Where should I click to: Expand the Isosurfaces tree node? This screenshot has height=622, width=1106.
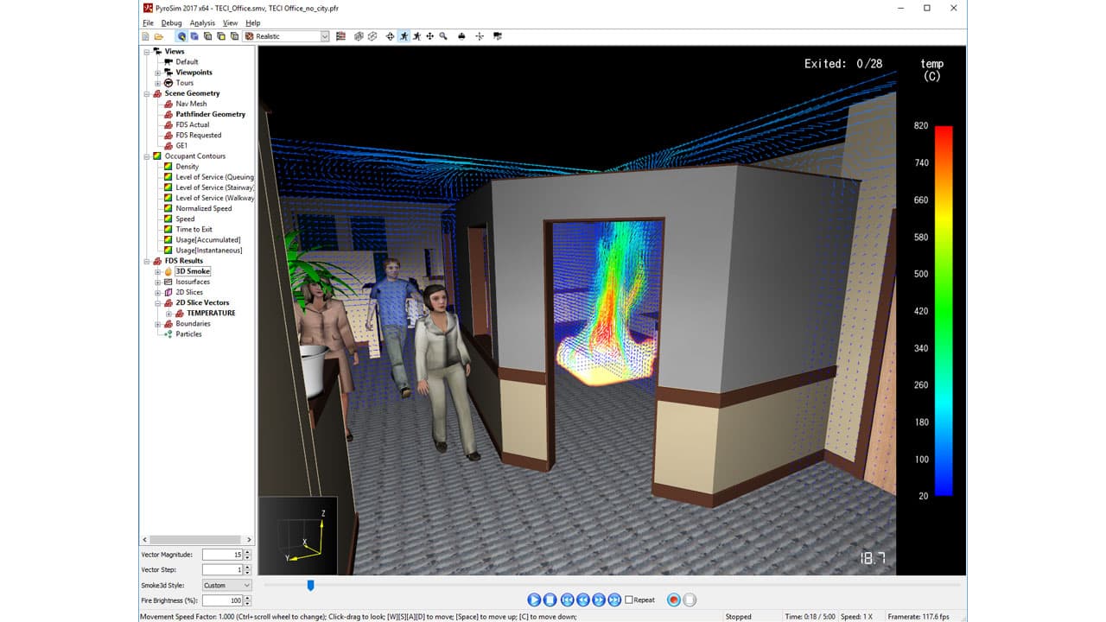point(158,282)
